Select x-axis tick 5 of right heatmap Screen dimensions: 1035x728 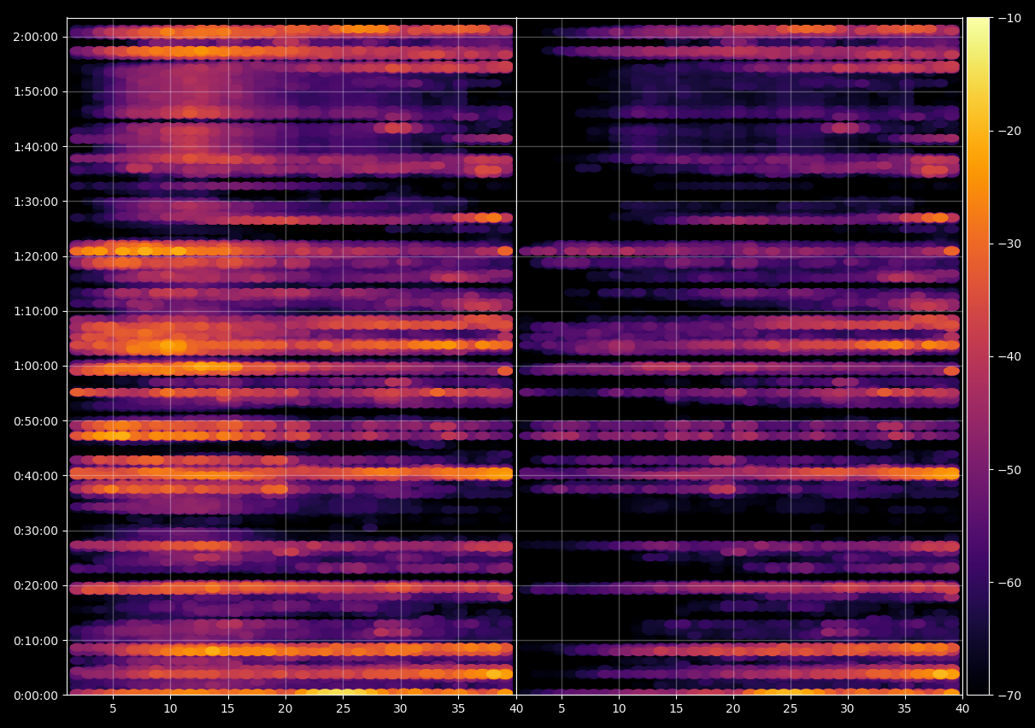(x=562, y=709)
